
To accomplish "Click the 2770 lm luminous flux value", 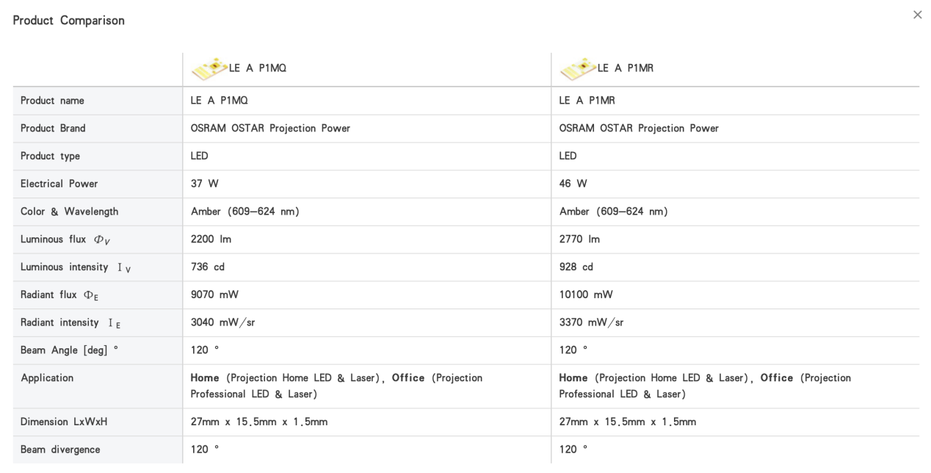I will pos(579,239).
